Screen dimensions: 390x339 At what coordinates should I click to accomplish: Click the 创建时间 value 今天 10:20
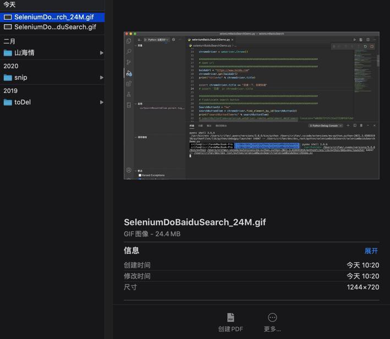[x=362, y=265]
